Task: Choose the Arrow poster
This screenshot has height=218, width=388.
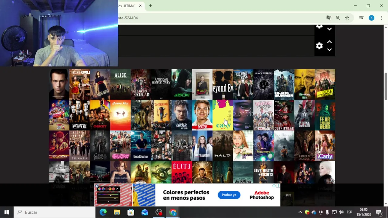Action: pos(182,84)
